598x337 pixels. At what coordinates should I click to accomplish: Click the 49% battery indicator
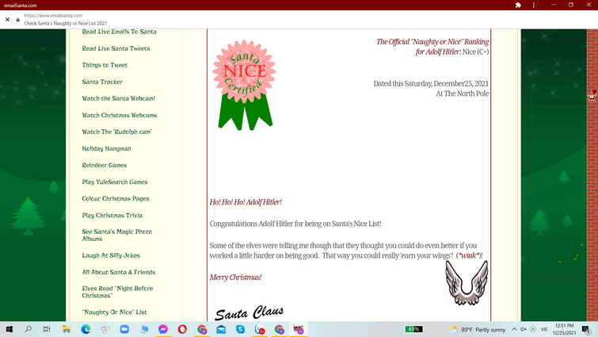tap(413, 329)
